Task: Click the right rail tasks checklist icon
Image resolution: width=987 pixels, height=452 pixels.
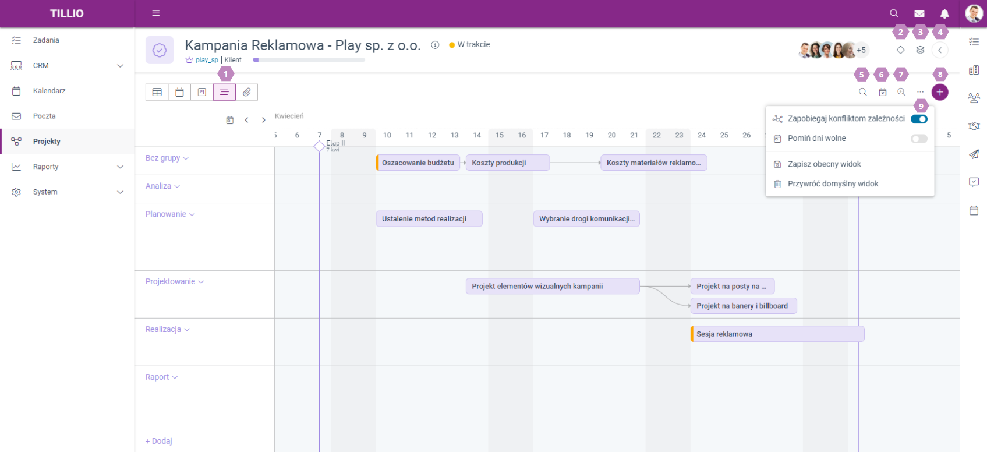Action: (x=974, y=41)
